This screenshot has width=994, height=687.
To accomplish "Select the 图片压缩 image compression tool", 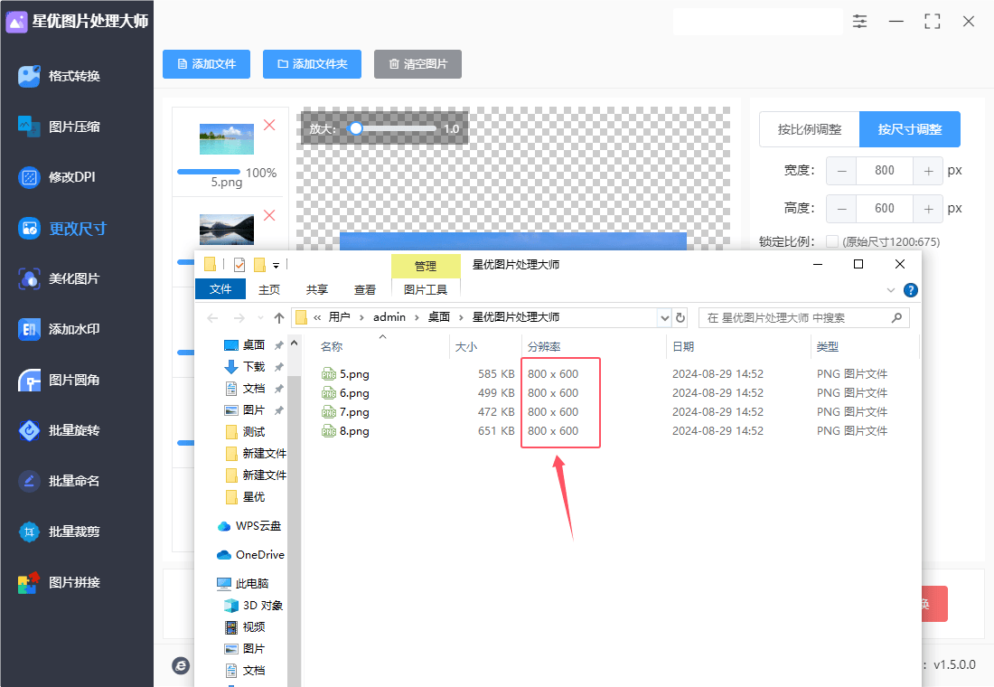I will 72,127.
